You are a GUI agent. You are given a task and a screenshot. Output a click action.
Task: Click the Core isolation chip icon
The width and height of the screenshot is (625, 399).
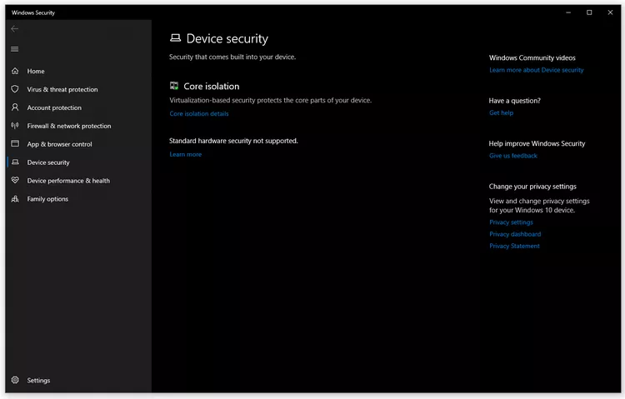click(174, 86)
